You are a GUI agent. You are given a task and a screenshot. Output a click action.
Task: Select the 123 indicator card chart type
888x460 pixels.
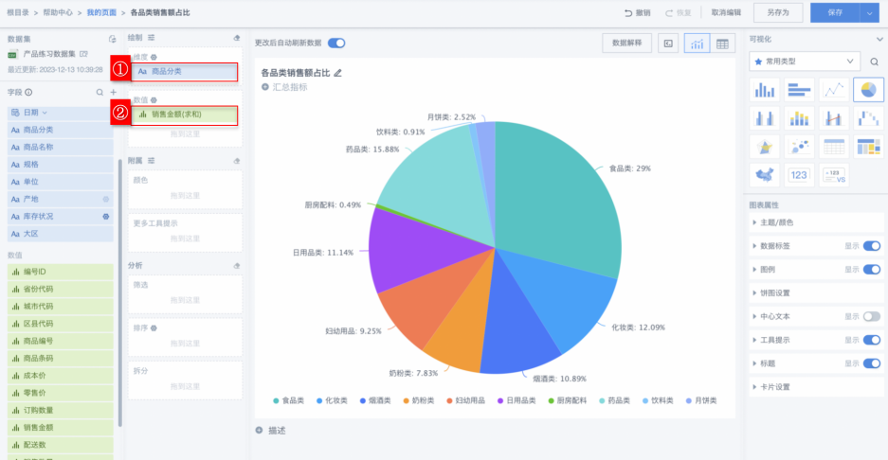799,174
